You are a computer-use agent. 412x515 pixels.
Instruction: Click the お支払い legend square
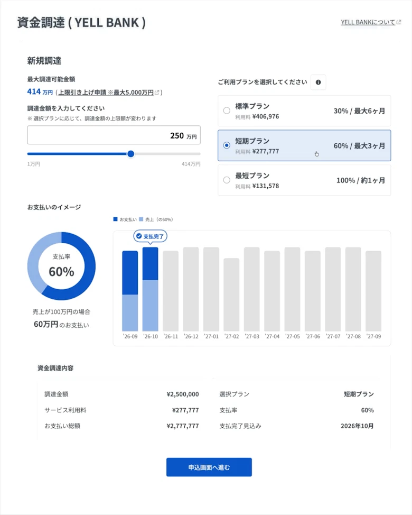click(115, 219)
